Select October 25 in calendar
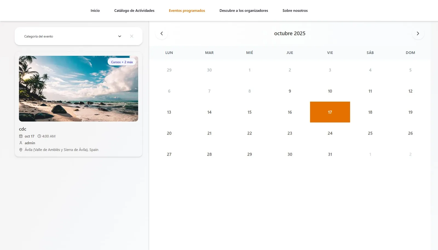The height and width of the screenshot is (250, 438). (370, 133)
